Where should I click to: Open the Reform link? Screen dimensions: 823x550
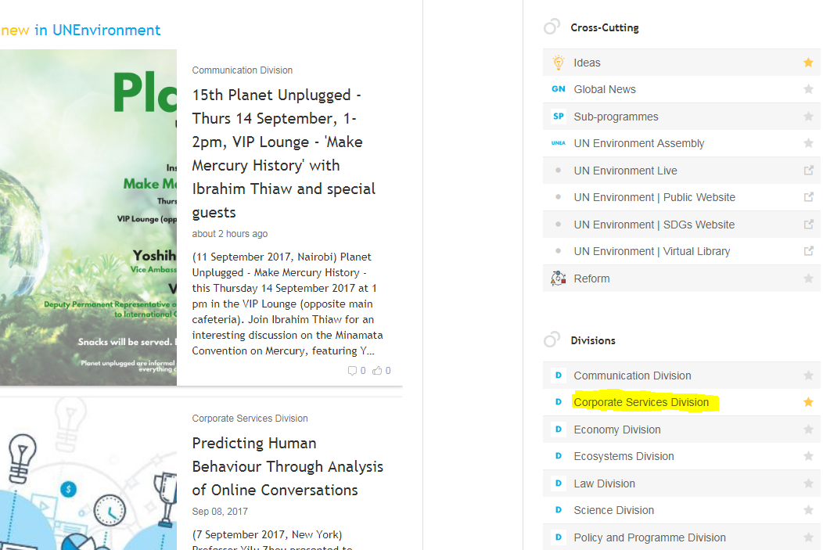[x=591, y=279]
